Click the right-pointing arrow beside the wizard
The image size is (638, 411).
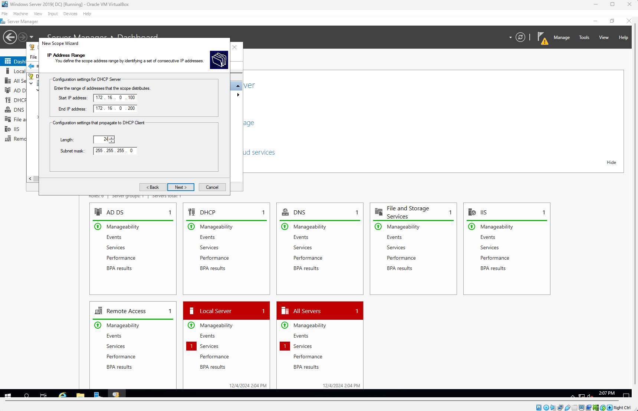(x=238, y=95)
